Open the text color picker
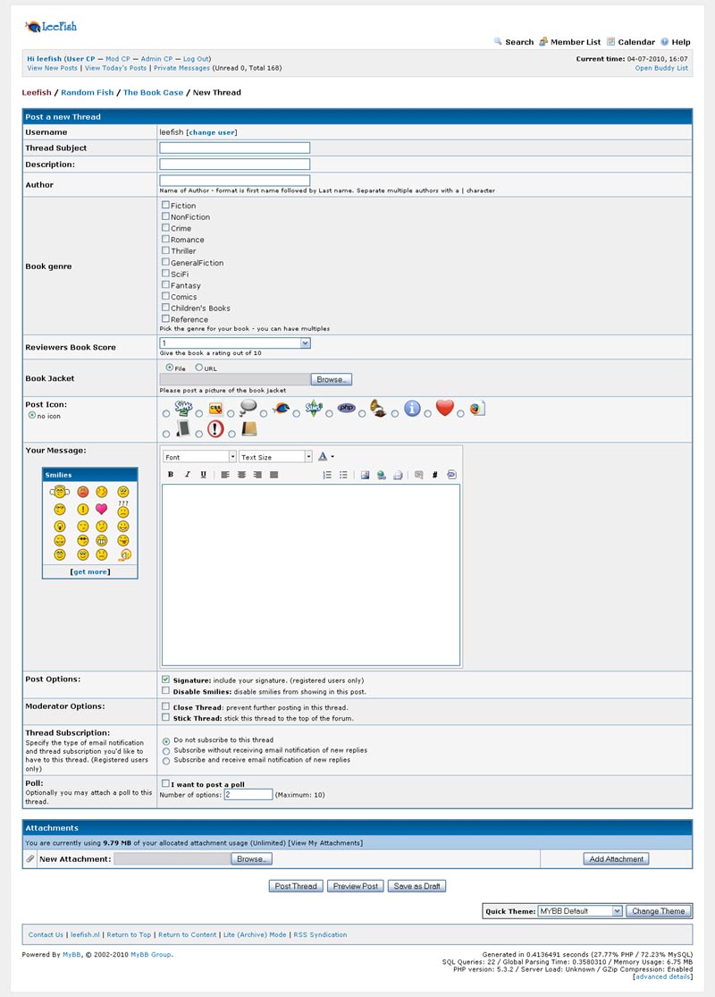This screenshot has height=997, width=715. [x=325, y=457]
